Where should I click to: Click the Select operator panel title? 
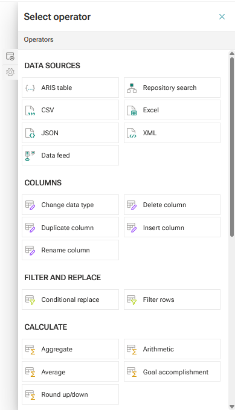pos(57,17)
